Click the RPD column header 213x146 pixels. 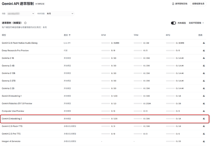click(x=168, y=35)
